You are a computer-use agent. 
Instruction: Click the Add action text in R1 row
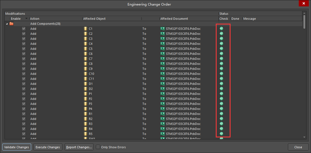[x=33, y=114]
